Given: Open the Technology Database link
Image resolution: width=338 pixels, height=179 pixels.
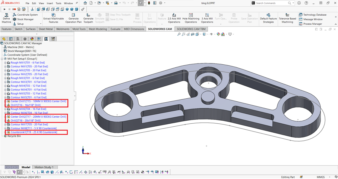Looking at the screenshot, I should point(314,15).
